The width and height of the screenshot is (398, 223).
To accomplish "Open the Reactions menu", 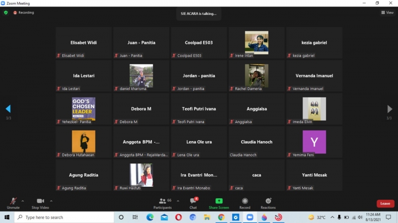I will click(x=268, y=203).
